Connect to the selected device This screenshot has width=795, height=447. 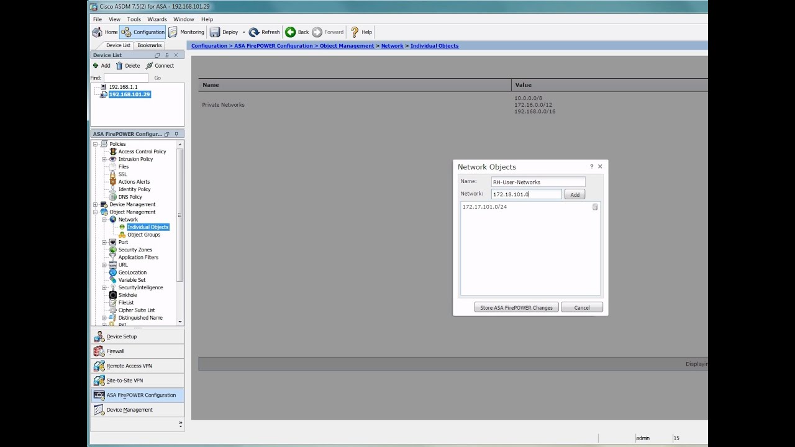pyautogui.click(x=160, y=66)
